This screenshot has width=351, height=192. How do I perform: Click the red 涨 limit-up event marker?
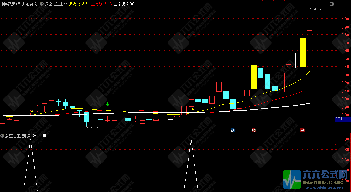pos(302,130)
